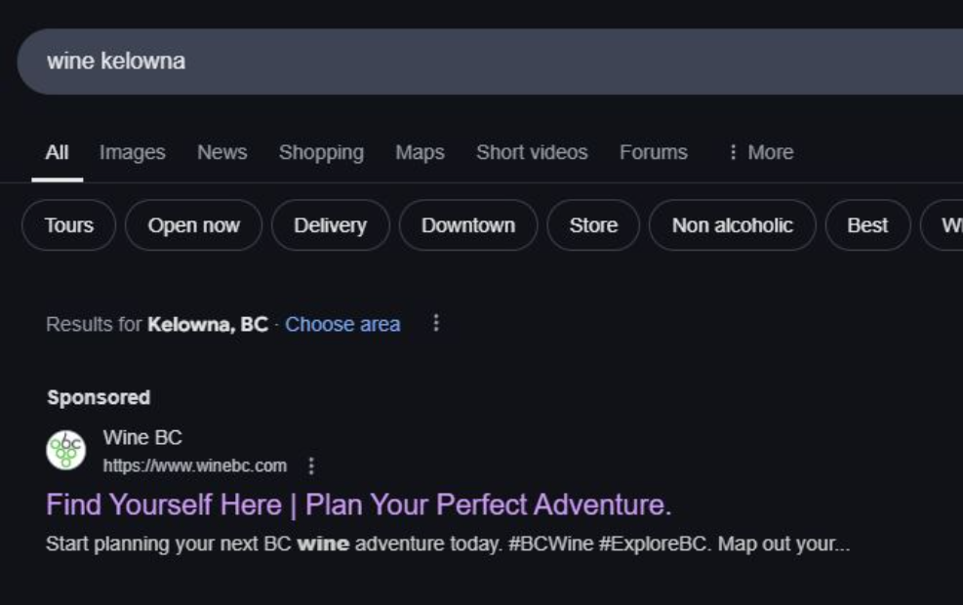Apply the Tours filter chip
Screen dimensions: 963x605
click(x=68, y=225)
